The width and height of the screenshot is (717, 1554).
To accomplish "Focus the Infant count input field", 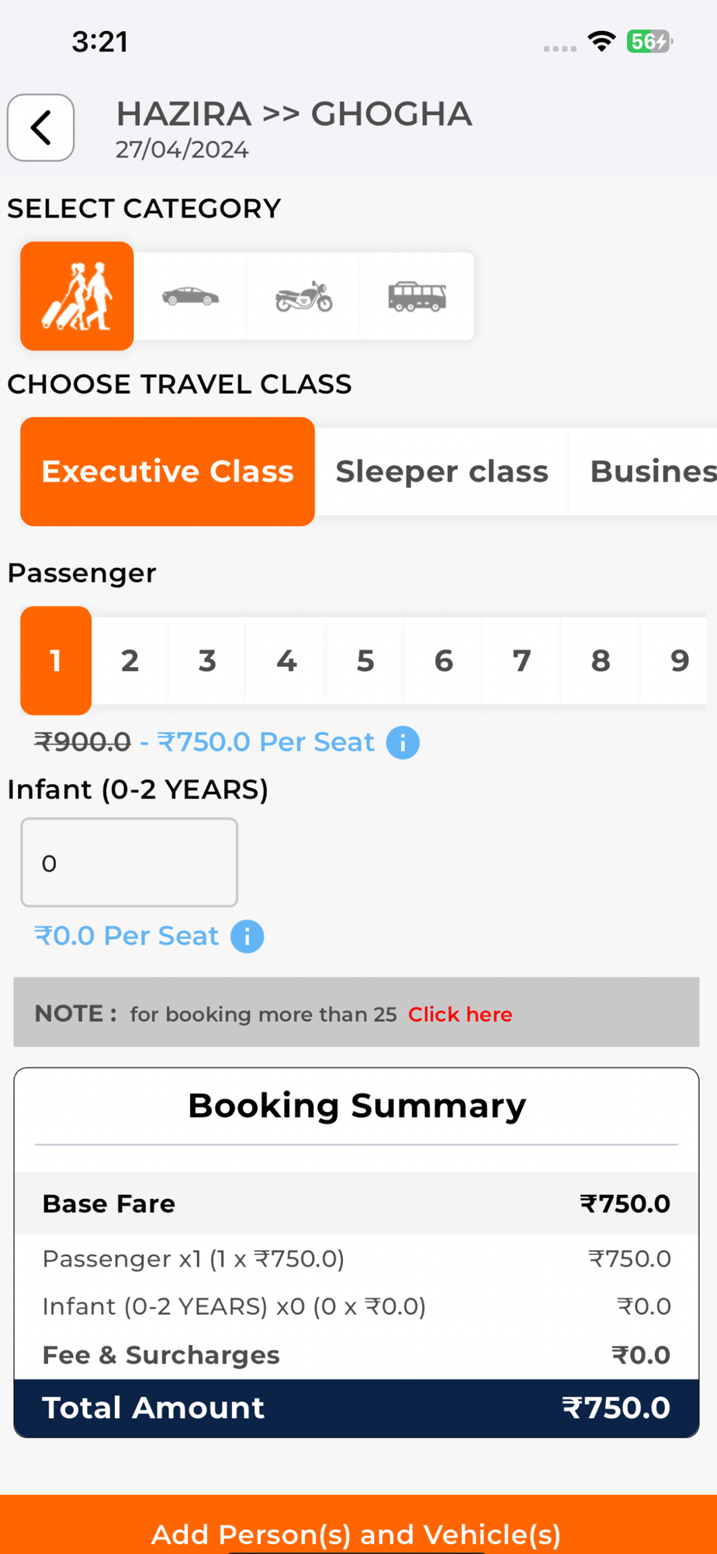I will 129,862.
